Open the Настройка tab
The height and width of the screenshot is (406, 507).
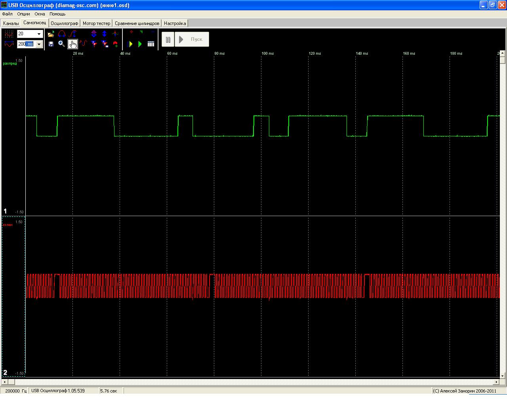point(175,23)
